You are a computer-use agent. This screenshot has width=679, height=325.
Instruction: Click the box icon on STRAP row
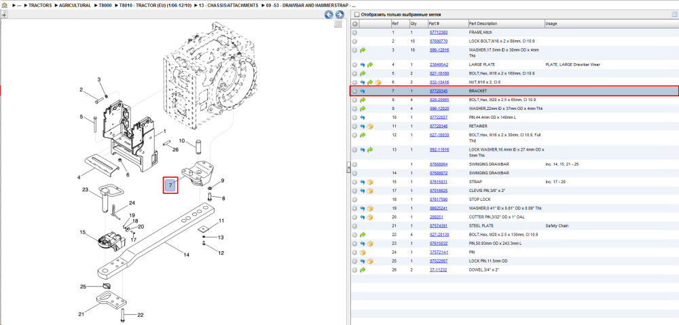370,182
